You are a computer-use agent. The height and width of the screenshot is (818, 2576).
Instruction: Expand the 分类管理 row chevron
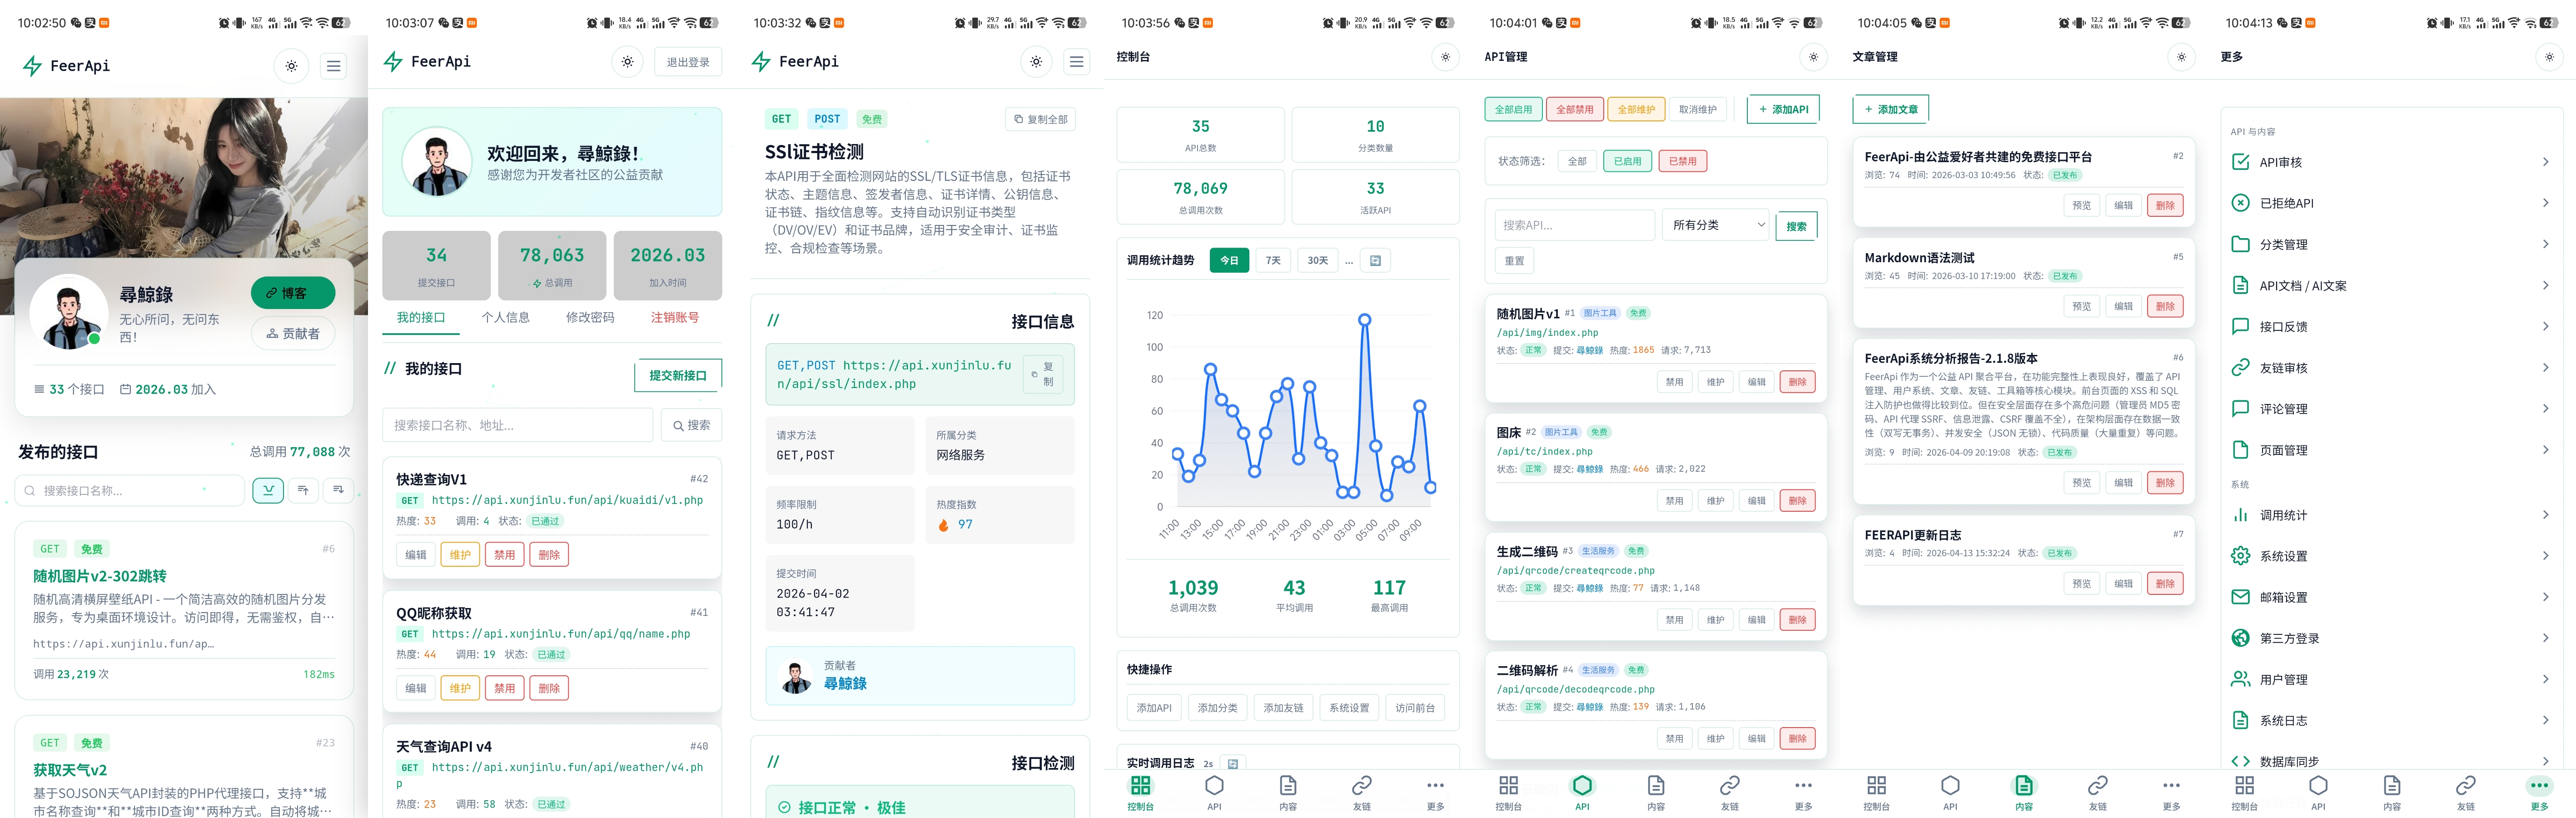tap(2545, 244)
